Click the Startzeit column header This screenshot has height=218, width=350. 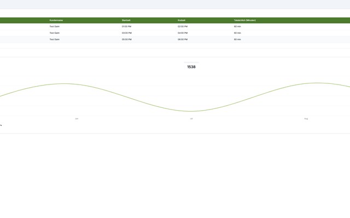coord(126,20)
